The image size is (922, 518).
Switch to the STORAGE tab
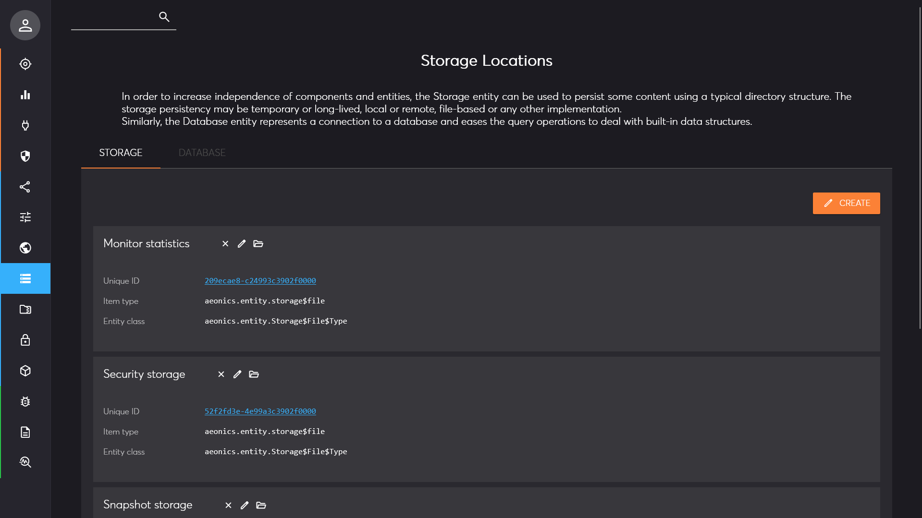(x=120, y=153)
